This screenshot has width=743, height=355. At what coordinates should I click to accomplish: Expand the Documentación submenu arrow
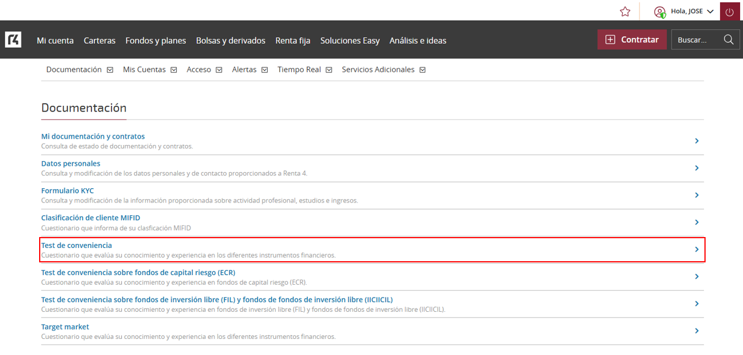coord(110,70)
